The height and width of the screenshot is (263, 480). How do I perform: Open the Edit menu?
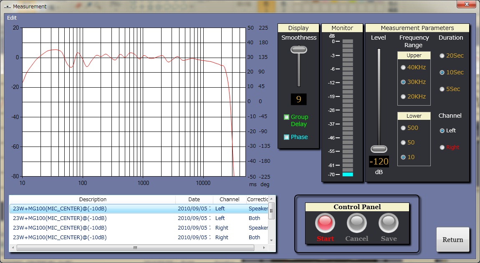point(12,18)
